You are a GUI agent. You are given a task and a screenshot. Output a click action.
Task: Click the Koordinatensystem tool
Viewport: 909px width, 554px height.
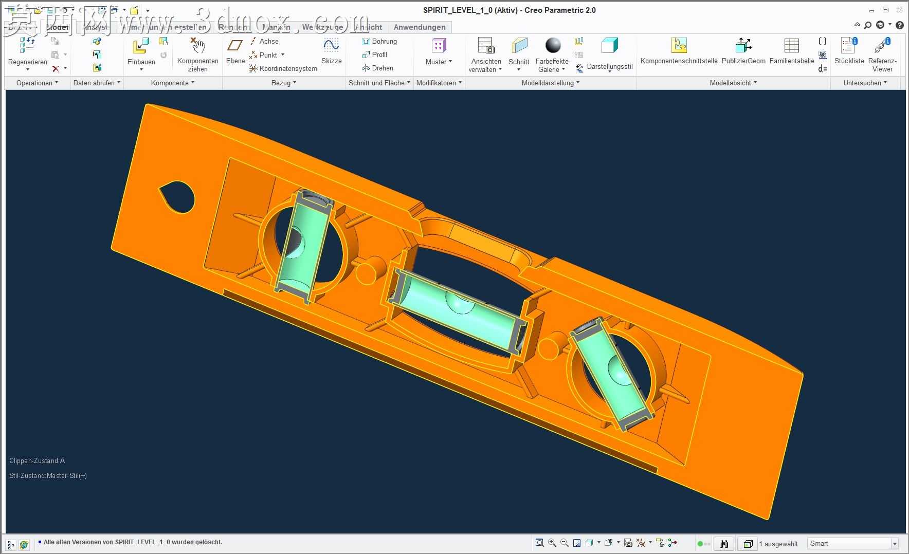tap(283, 68)
